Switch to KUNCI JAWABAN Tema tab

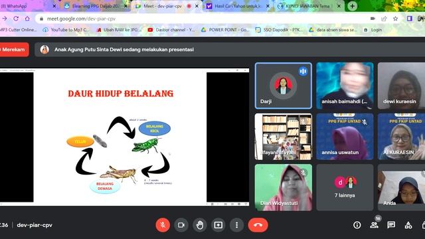tap(307, 6)
